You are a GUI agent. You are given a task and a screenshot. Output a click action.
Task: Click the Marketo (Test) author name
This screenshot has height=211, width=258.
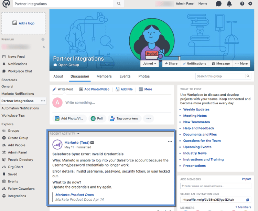[x=77, y=143]
